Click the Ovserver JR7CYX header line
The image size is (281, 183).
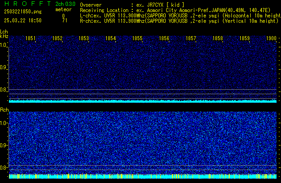pos(132,5)
